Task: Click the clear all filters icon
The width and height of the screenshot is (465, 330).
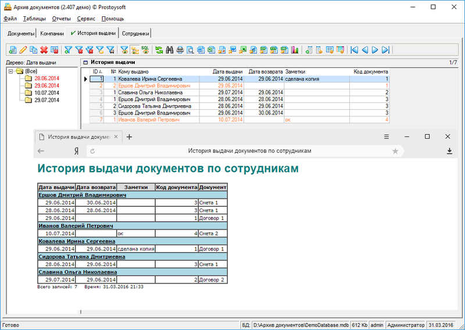Action: (90, 50)
